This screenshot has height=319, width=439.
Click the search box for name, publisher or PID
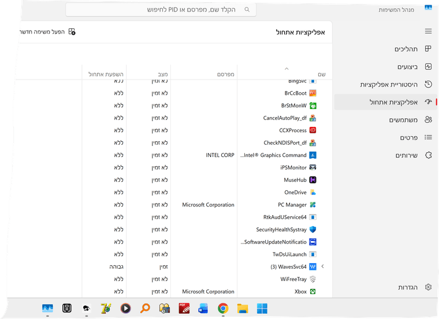161,10
